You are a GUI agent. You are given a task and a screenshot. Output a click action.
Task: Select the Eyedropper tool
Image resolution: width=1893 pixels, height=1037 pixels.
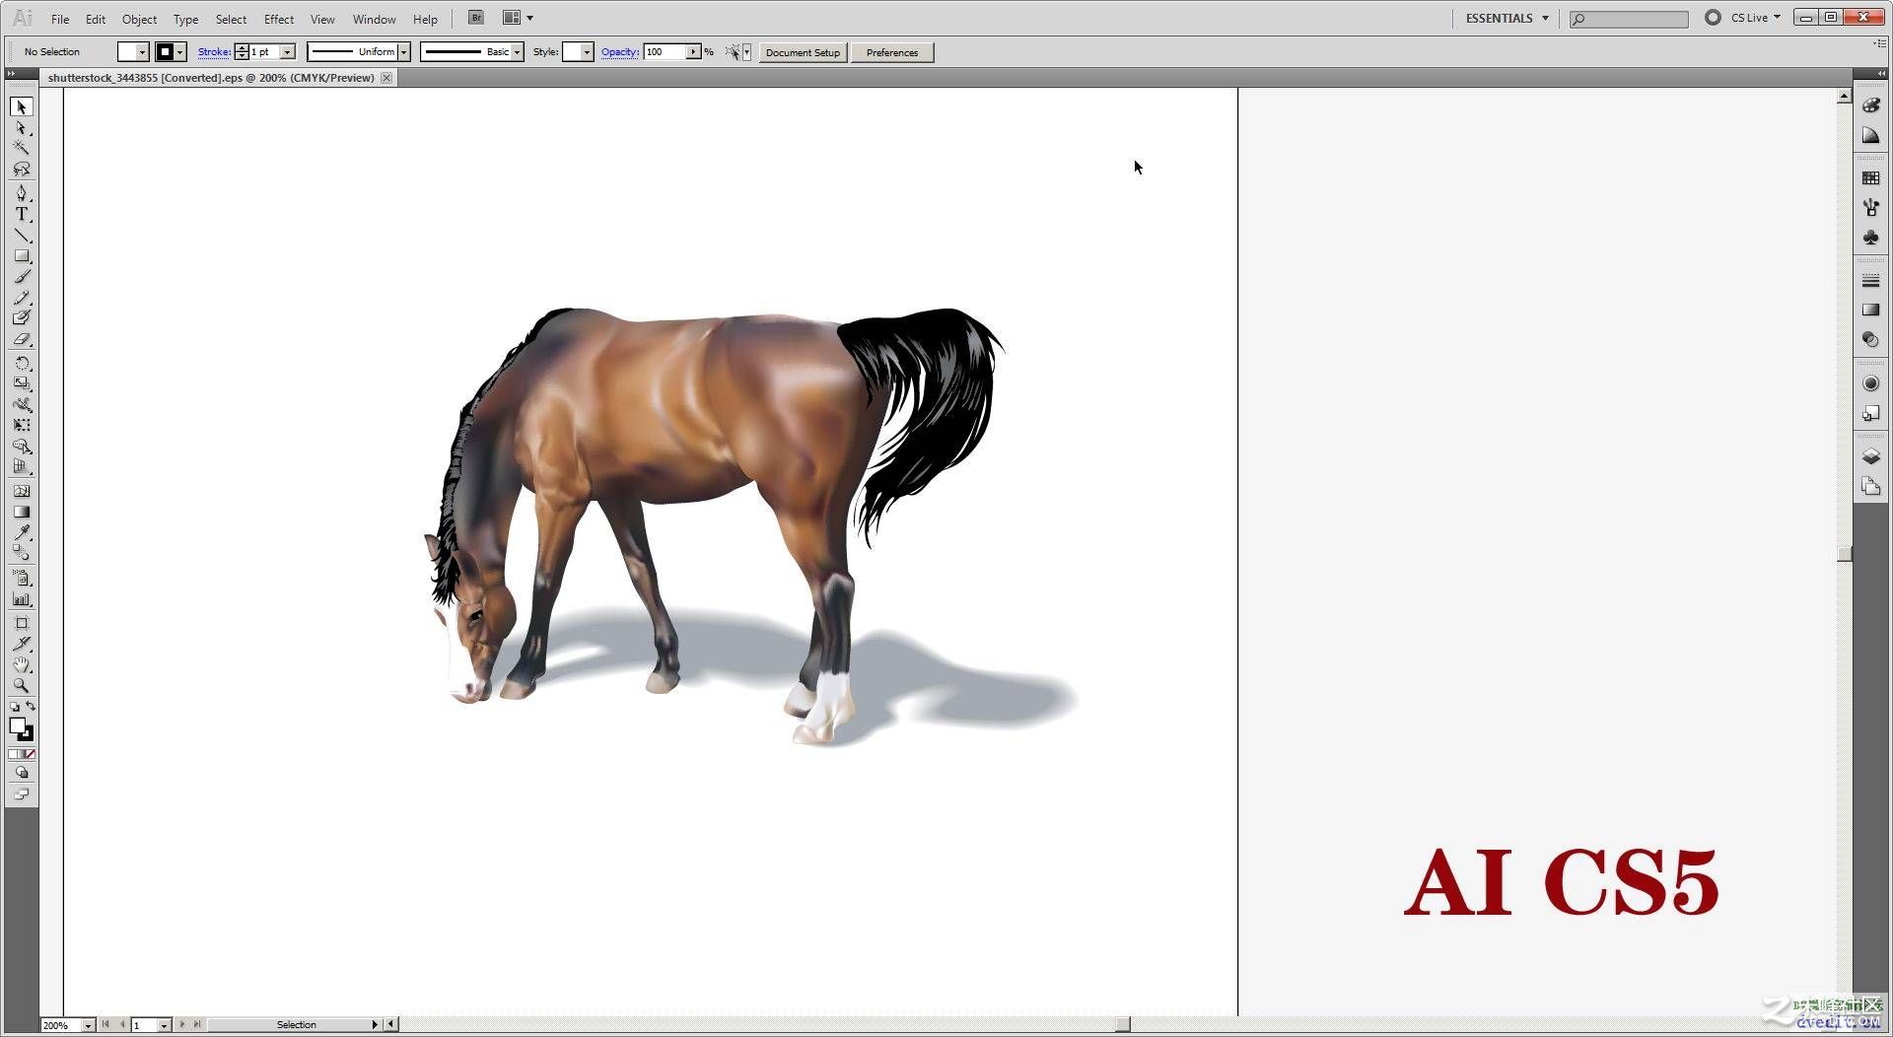point(22,532)
